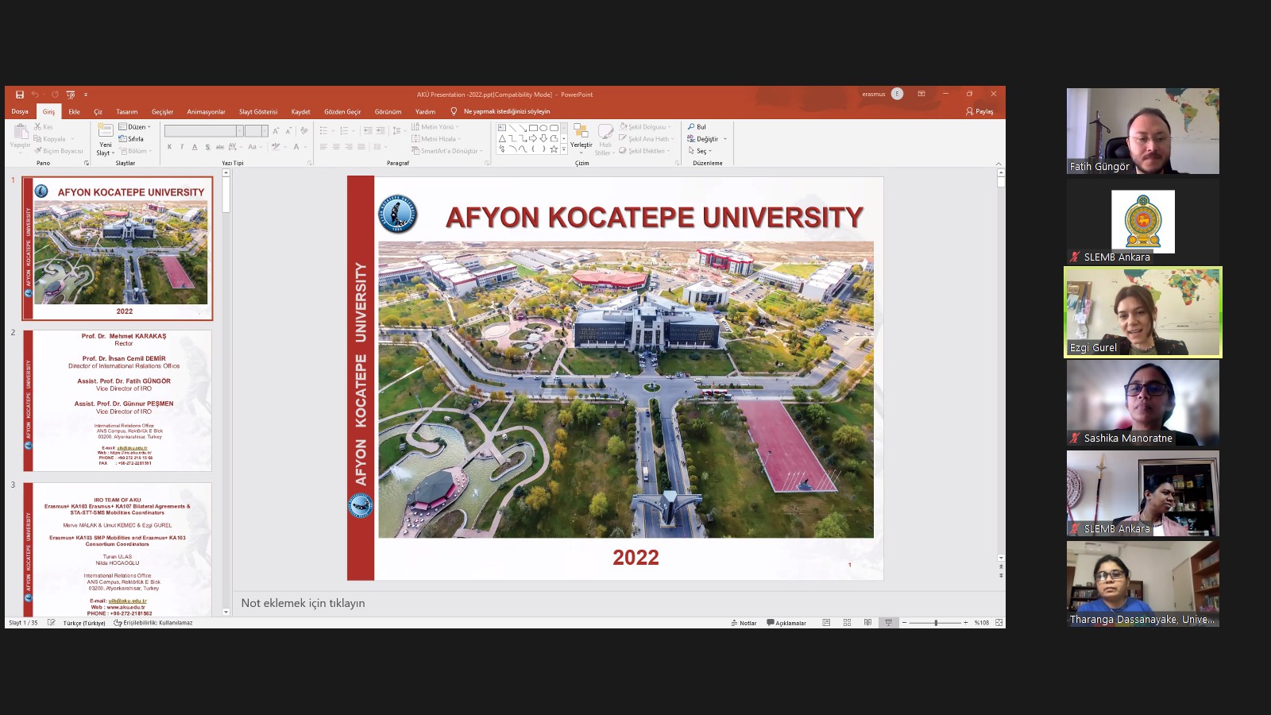The height and width of the screenshot is (715, 1271).
Task: Click the fit slide to window icon
Action: point(999,623)
